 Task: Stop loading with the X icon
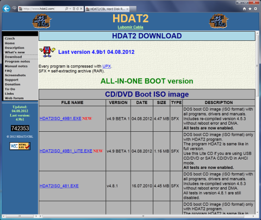(81, 9)
